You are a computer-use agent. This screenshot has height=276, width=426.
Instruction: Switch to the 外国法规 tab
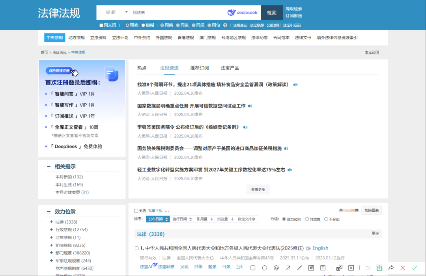(163, 37)
